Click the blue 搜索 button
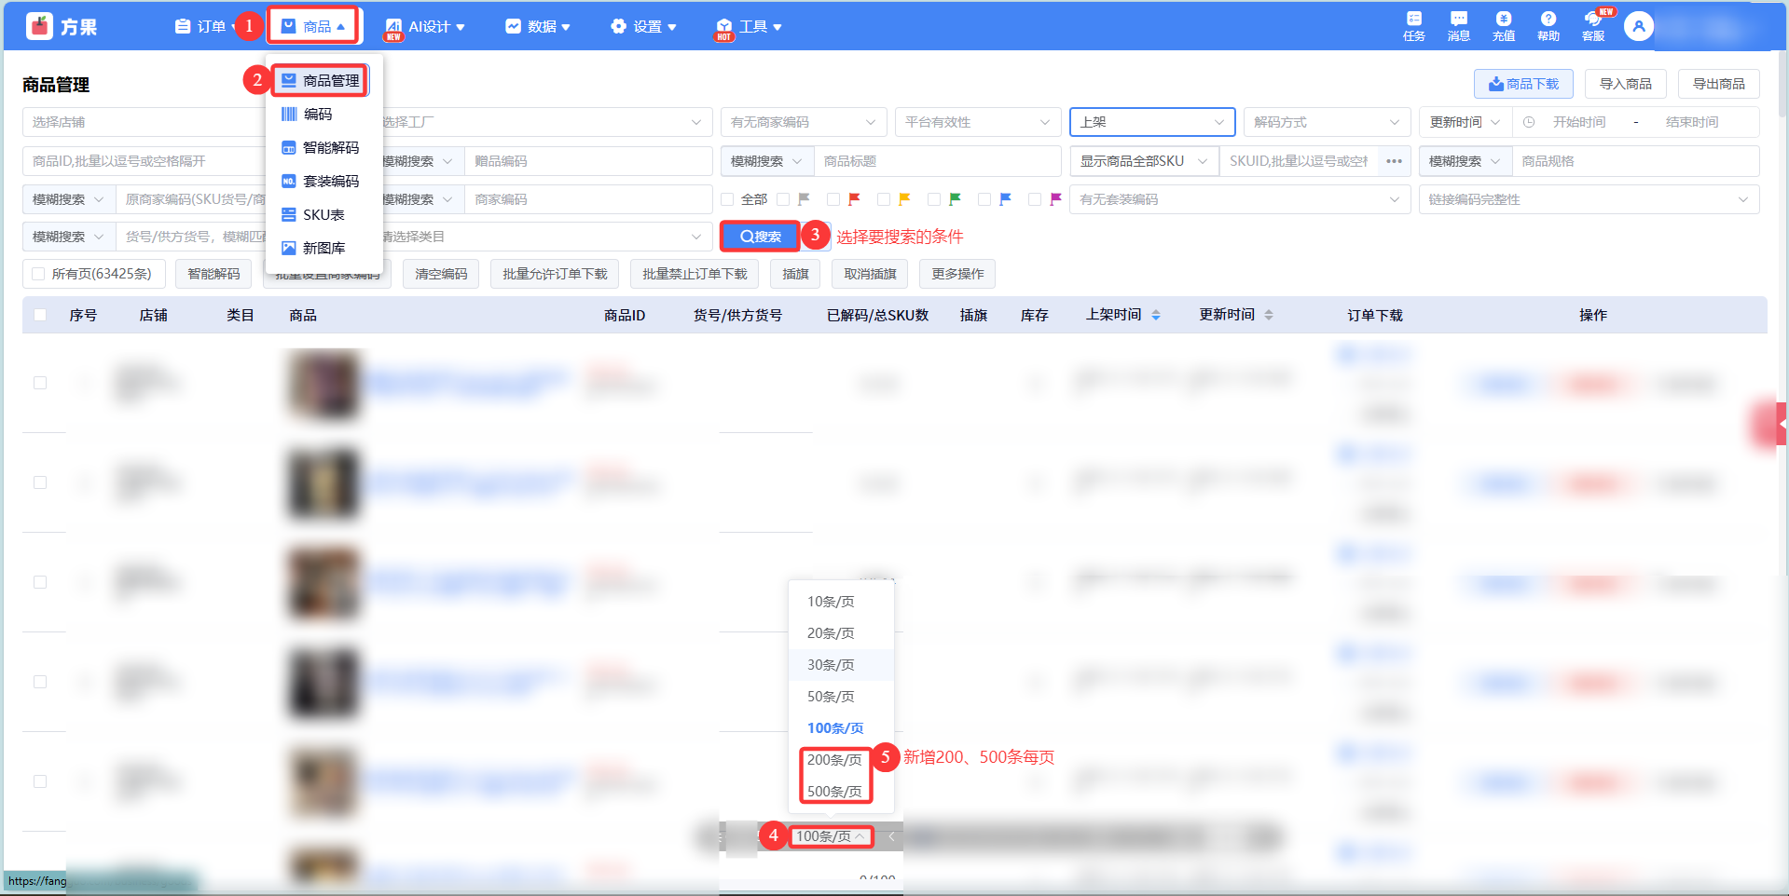The height and width of the screenshot is (896, 1789). click(x=760, y=237)
